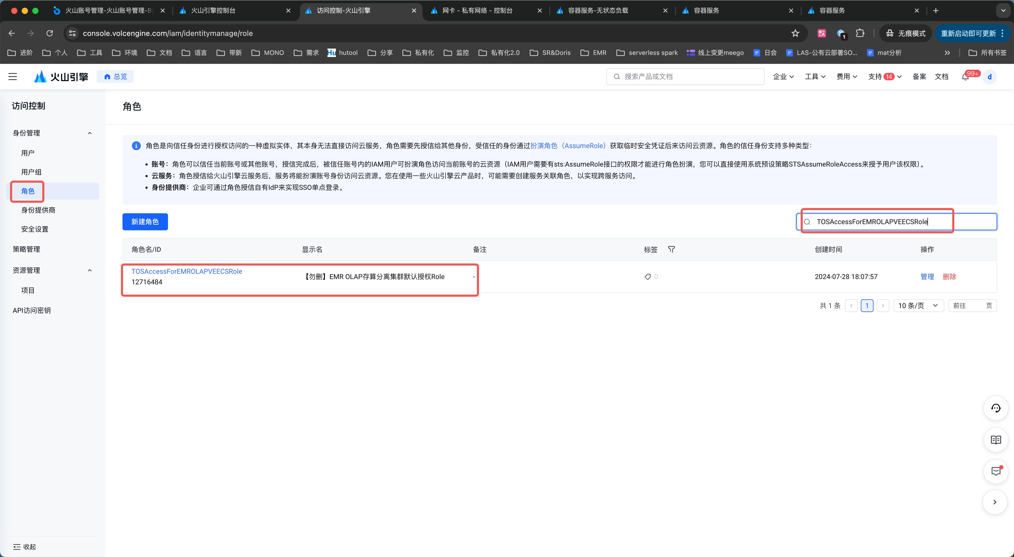Select 用户组 in the sidebar

click(31, 172)
